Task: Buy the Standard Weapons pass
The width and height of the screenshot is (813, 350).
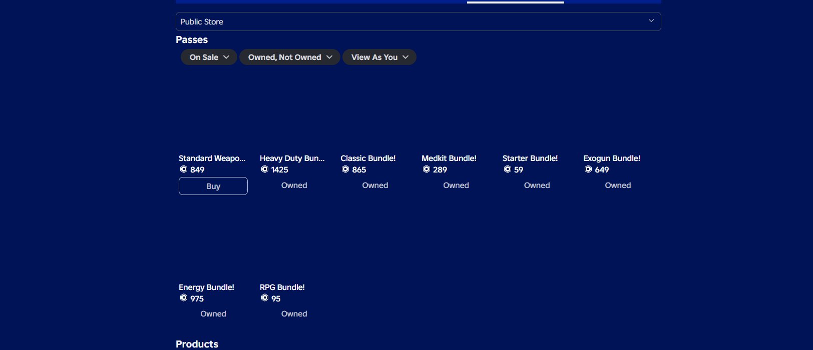Action: pos(213,186)
